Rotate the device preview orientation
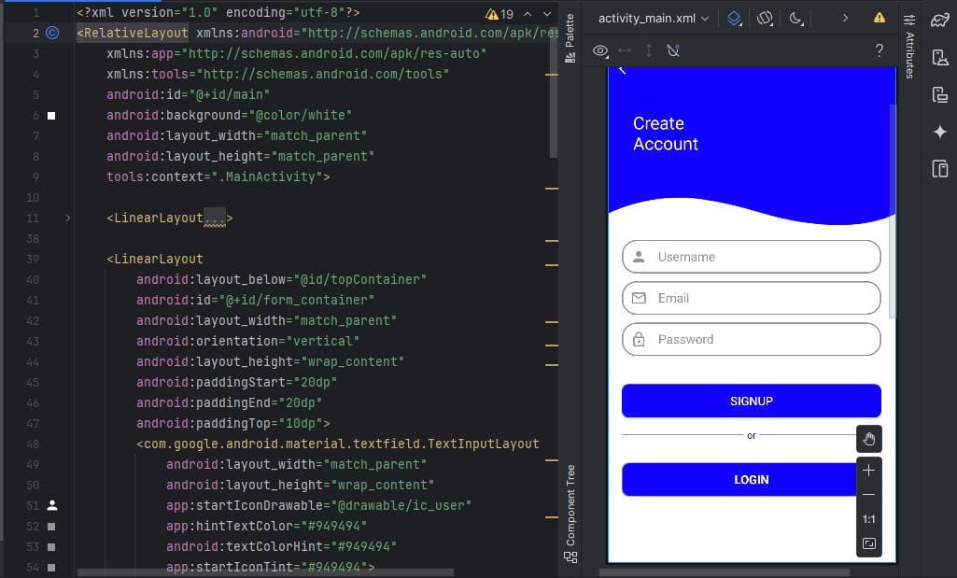The width and height of the screenshot is (957, 578). tap(766, 18)
